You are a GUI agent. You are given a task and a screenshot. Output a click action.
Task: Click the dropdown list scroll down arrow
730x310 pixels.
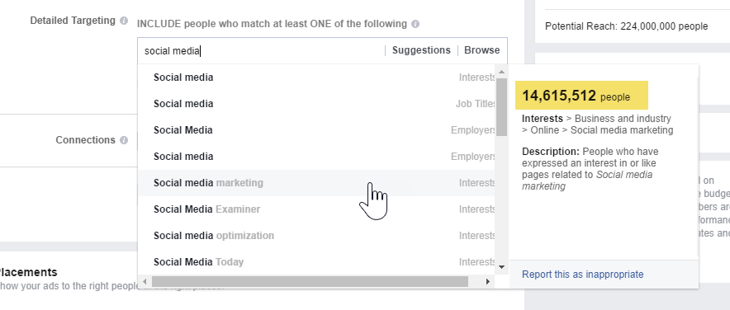tap(501, 267)
